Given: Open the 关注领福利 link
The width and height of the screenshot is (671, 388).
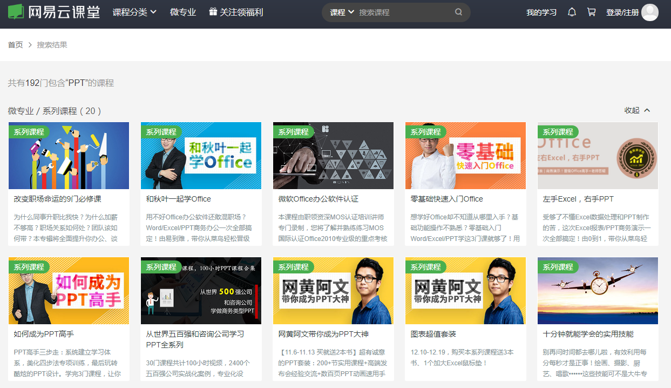Looking at the screenshot, I should click(x=241, y=12).
